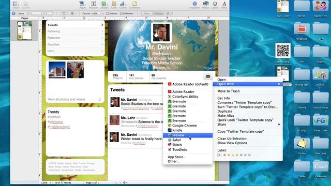Choose Open in the context menu

pos(221,80)
